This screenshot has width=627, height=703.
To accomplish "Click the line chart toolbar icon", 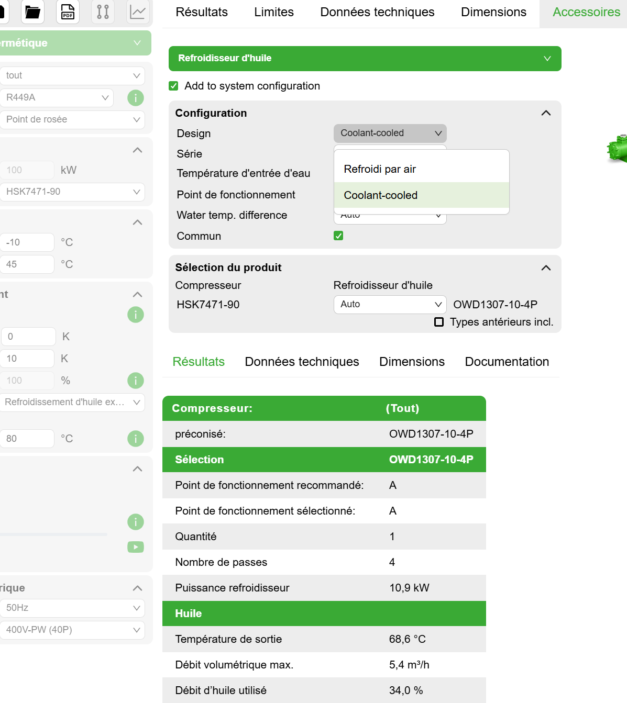I will pos(138,12).
